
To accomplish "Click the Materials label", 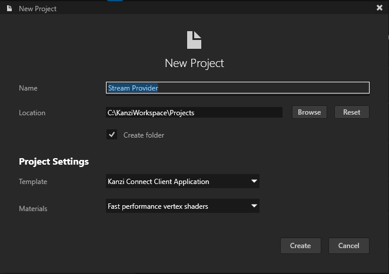I will click(33, 208).
